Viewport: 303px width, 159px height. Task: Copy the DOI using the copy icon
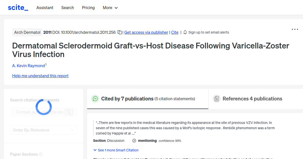[x=119, y=32]
